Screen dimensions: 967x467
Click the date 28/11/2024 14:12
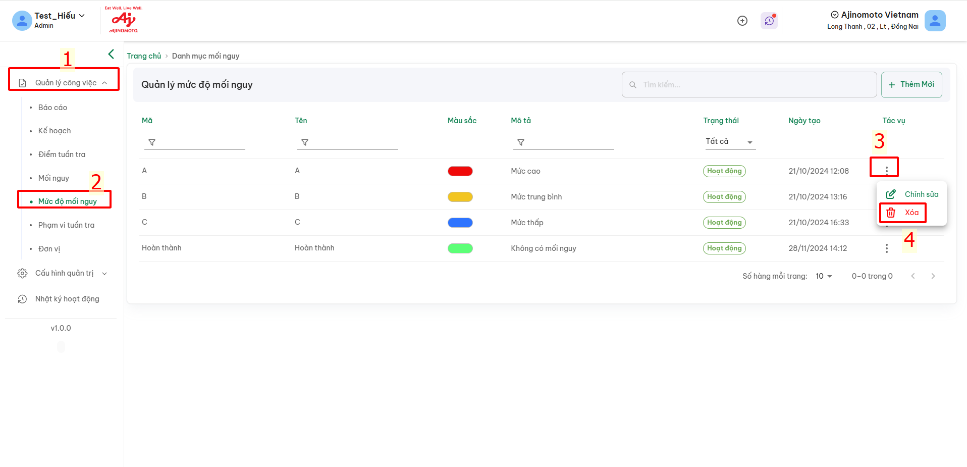pos(818,248)
